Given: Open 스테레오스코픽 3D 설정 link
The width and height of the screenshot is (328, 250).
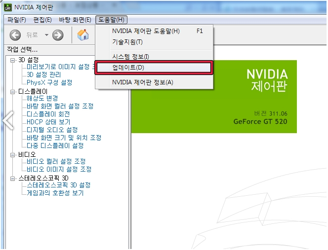Looking at the screenshot, I should [x=59, y=185].
